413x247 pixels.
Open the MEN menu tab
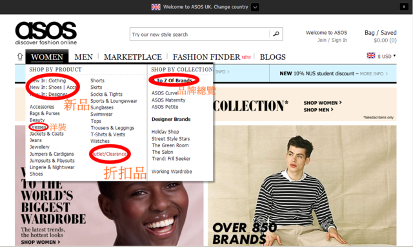83,57
